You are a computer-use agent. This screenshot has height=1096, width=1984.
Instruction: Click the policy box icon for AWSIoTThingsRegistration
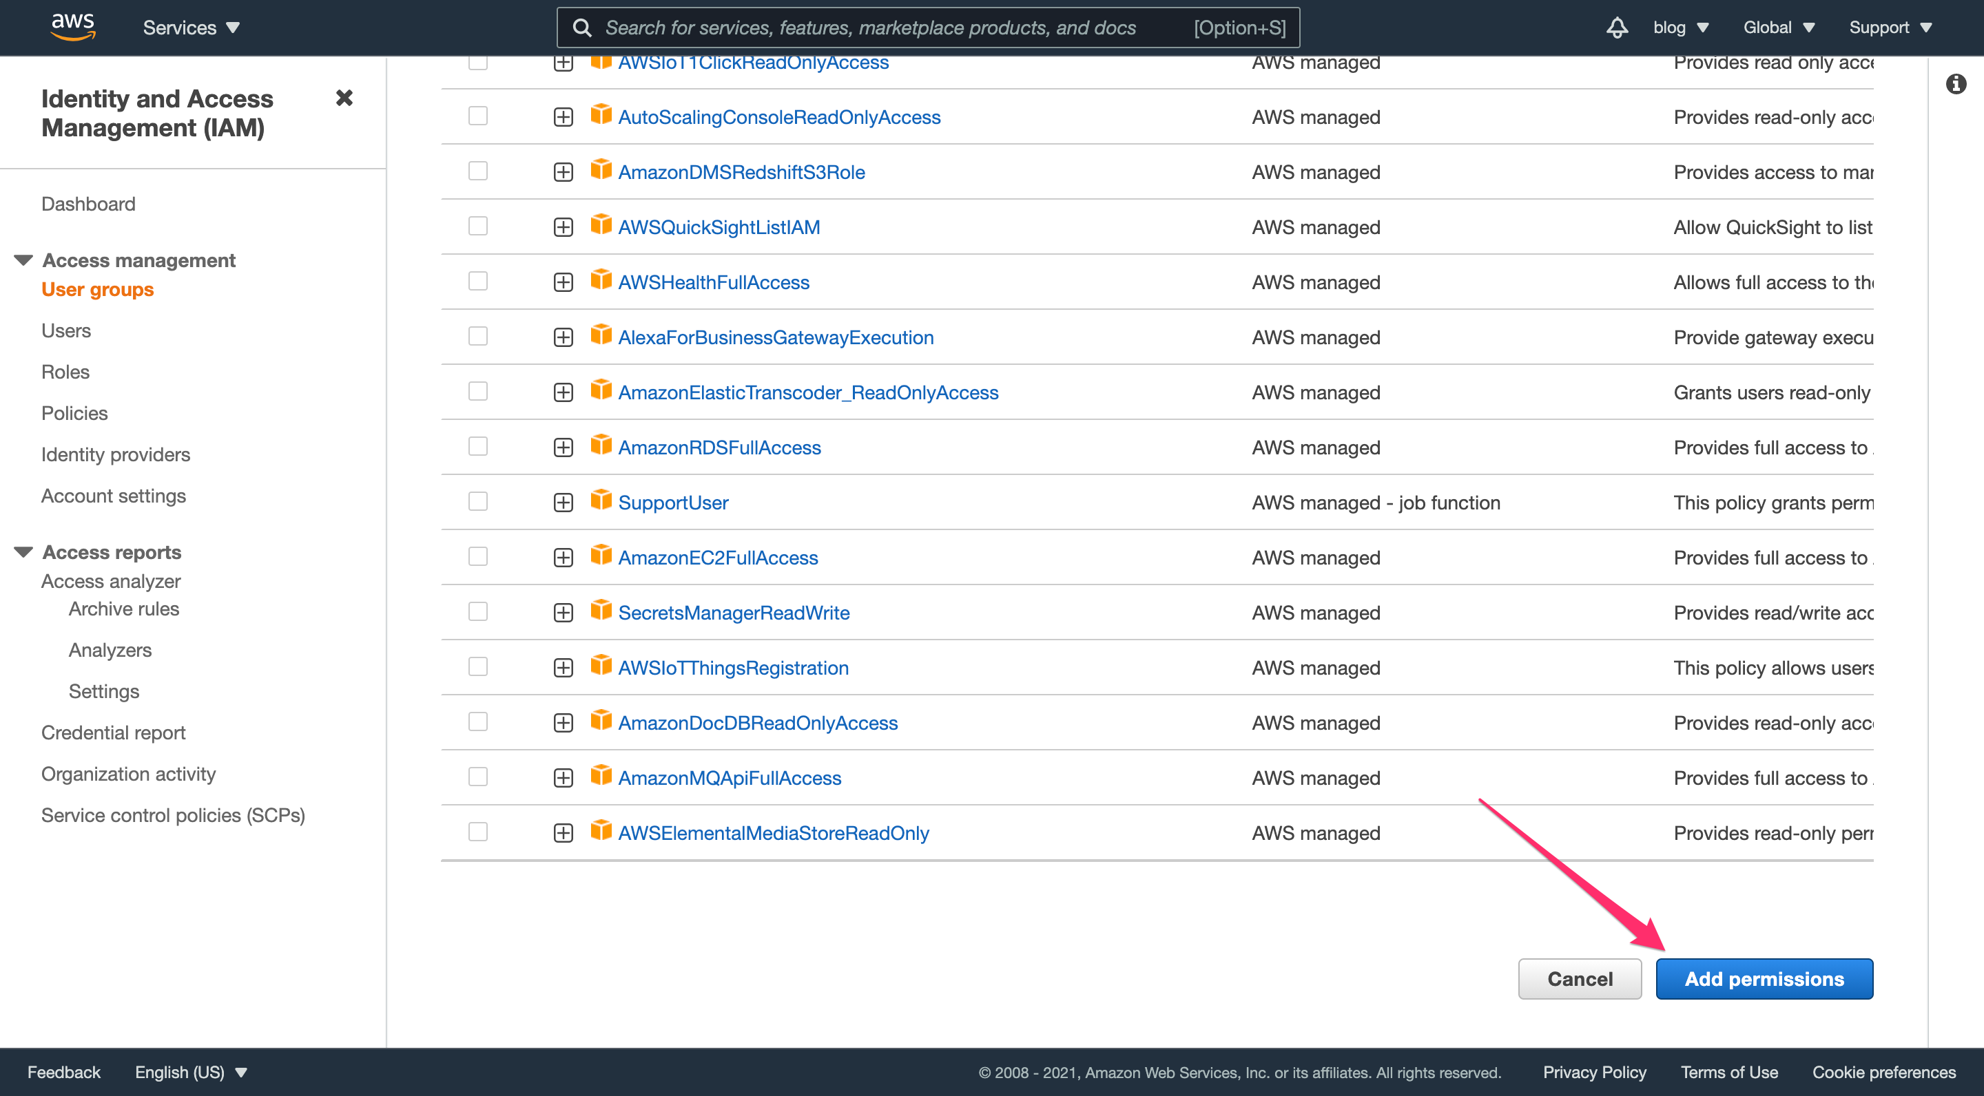[601, 666]
